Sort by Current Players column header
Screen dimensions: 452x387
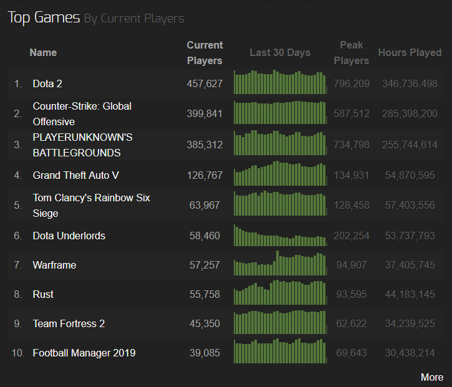[x=204, y=53]
